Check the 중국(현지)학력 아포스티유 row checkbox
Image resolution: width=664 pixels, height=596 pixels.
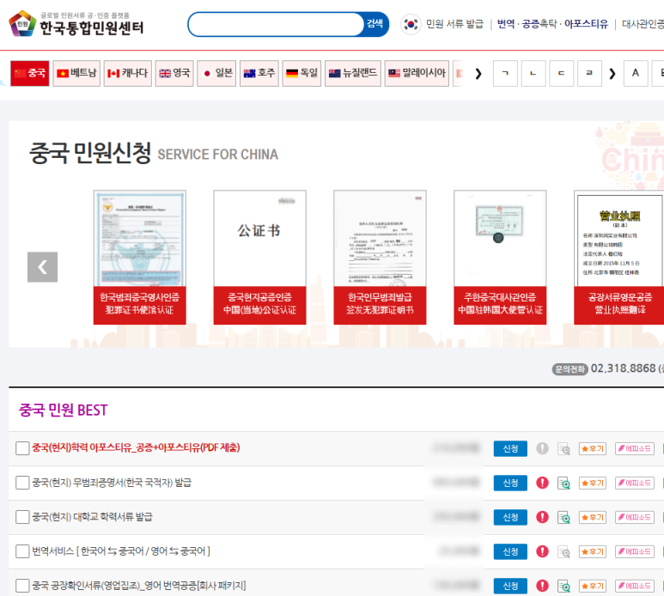[x=22, y=448]
